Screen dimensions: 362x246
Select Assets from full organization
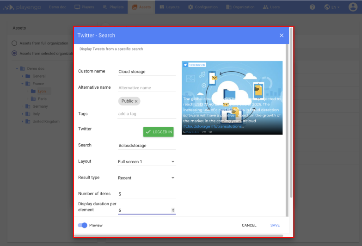coord(14,43)
